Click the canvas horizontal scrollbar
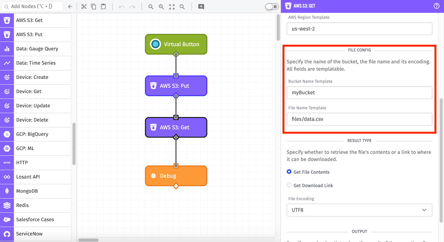444x242 pixels. 88,240
